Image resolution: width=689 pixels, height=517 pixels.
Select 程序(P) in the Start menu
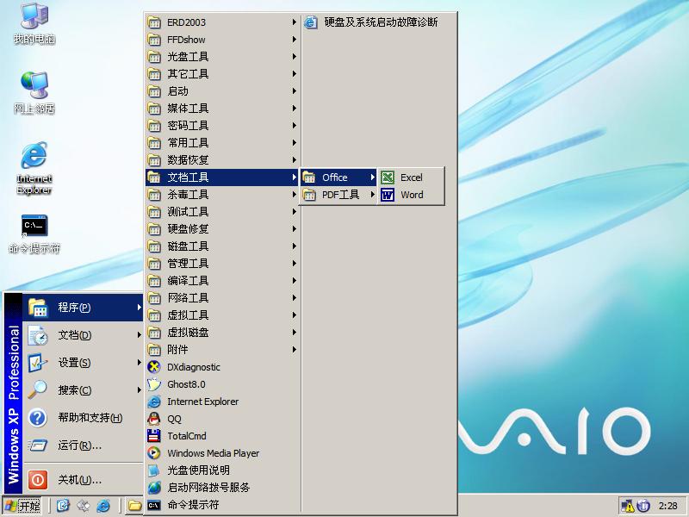tap(83, 308)
